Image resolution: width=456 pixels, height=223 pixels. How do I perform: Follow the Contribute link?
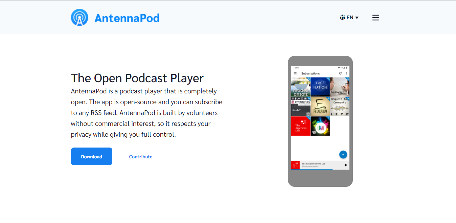[141, 157]
